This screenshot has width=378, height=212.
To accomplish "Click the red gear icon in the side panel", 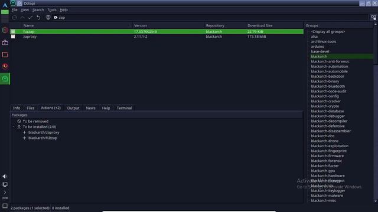I will pos(5,30).
